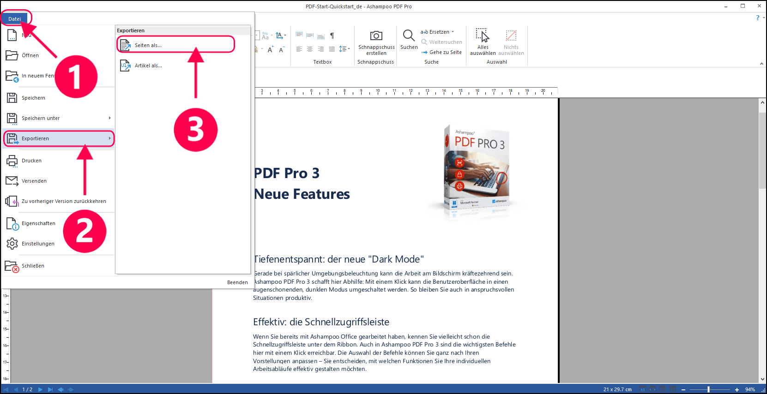Choose Artikel als... export option
Screen dimensions: 767x394
[x=183, y=66]
